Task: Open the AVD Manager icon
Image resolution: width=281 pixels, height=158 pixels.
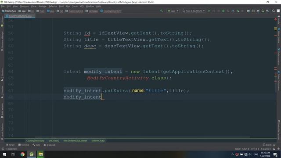Action: point(263,11)
